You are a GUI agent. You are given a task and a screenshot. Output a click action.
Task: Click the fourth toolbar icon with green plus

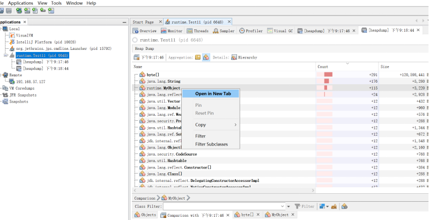[x=43, y=10]
